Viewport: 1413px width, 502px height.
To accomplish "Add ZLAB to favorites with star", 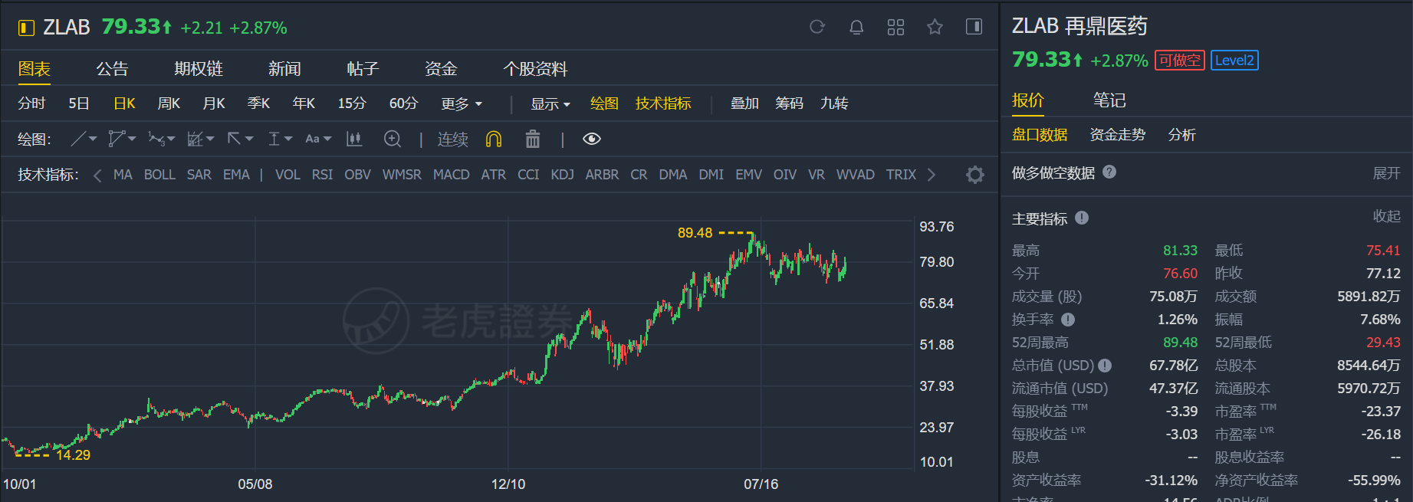I will pos(935,28).
